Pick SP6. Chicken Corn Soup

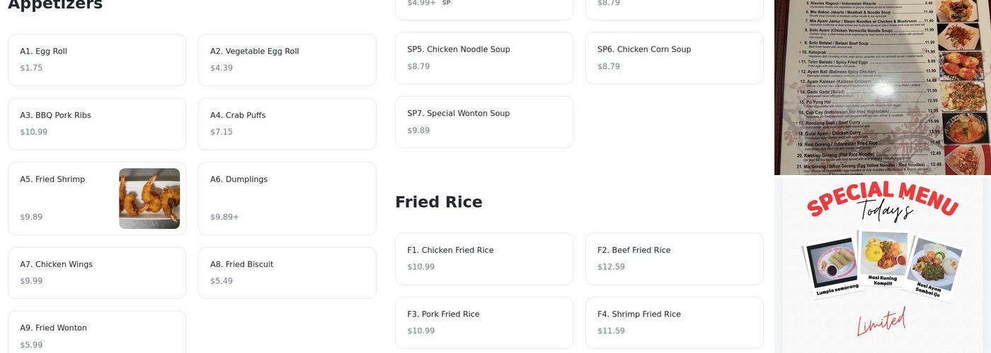pyautogui.click(x=674, y=58)
